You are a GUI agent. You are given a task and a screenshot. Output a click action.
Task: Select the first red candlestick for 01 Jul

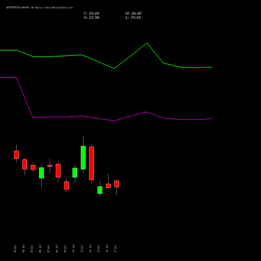(16, 155)
